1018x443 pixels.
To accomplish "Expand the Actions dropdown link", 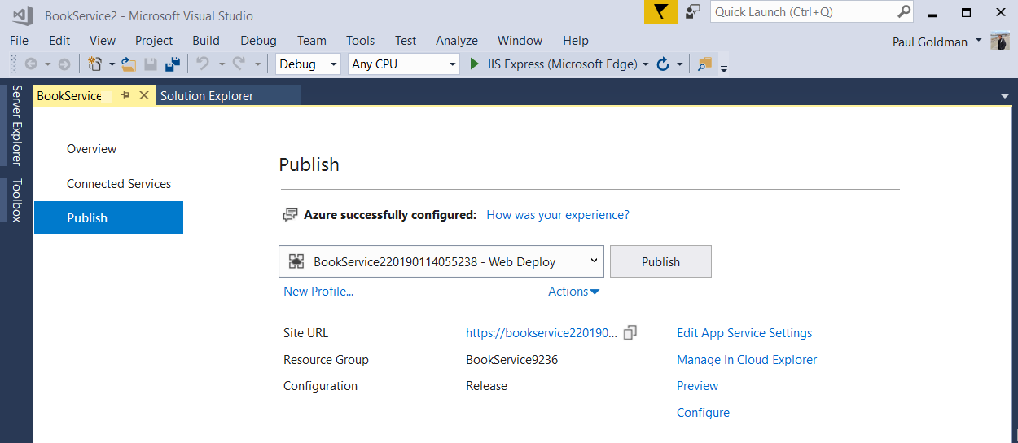I will click(573, 291).
